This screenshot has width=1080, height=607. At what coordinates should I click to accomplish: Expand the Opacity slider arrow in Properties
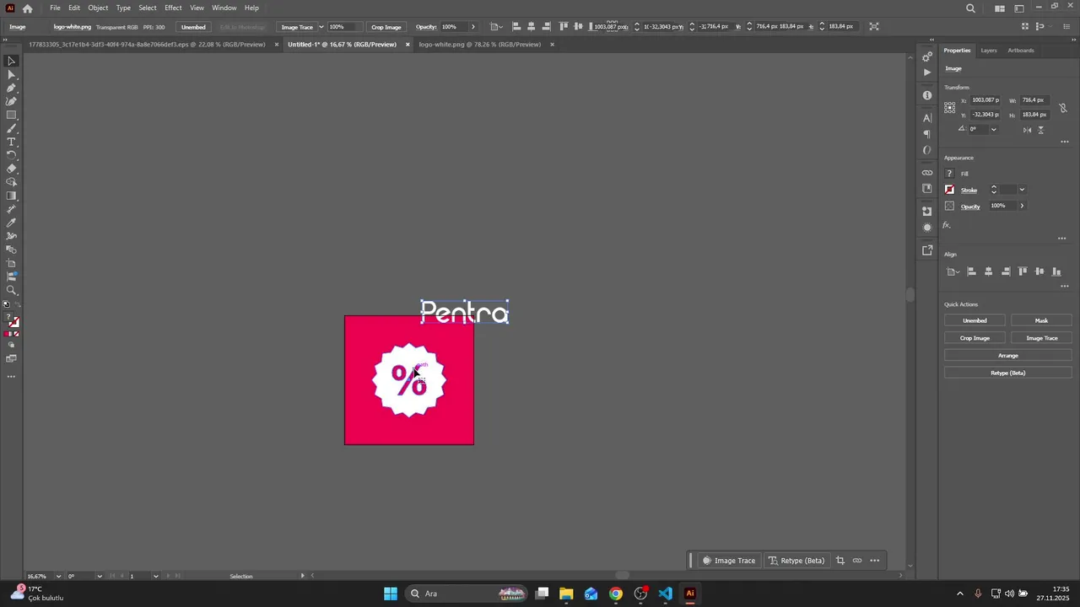click(1022, 206)
